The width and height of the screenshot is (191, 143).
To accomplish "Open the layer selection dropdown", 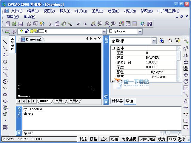I will [104, 31].
